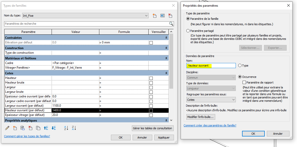297x147 pixels.
Task: Collapse the Matériaux et finitions group
Action: point(166,58)
